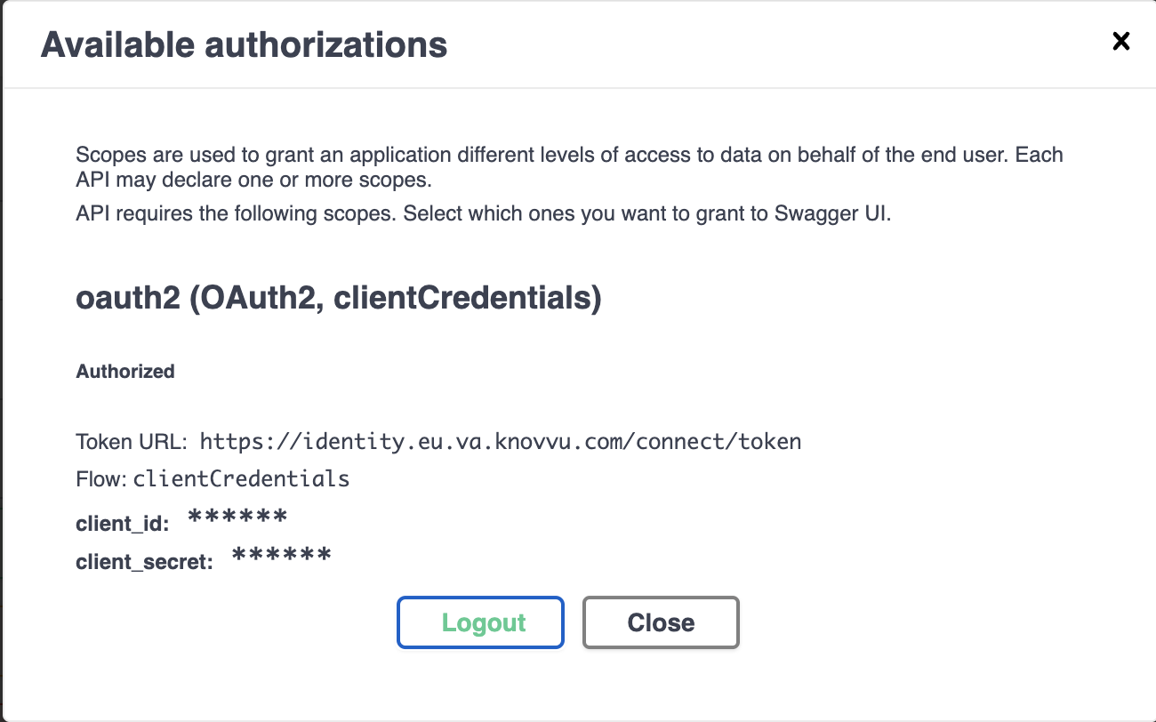Click the masked client_id asterisks value
Viewport: 1156px width, 722px height.
click(237, 519)
